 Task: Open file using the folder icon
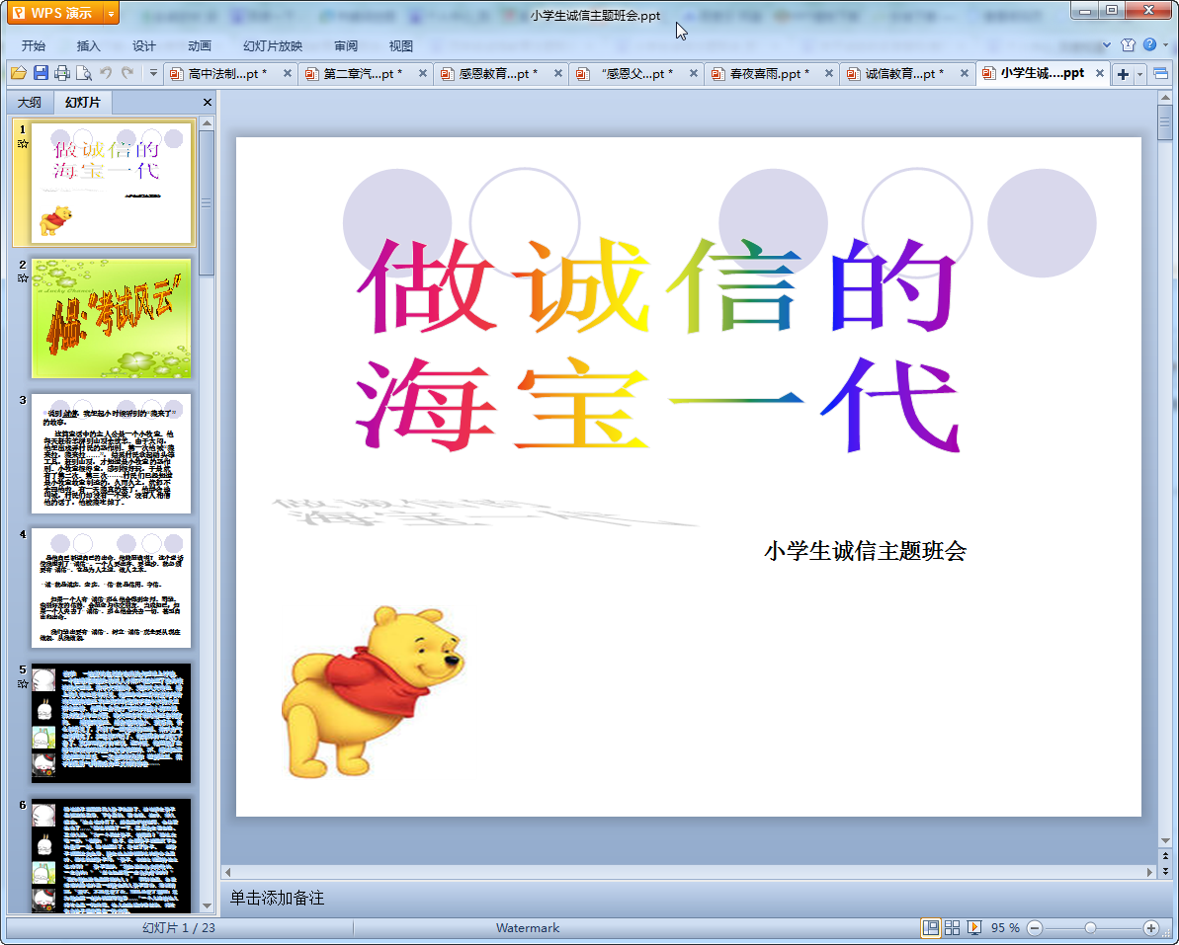19,73
